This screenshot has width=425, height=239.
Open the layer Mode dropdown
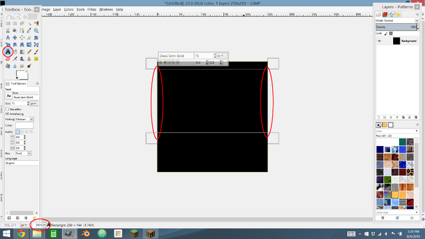coord(397,21)
